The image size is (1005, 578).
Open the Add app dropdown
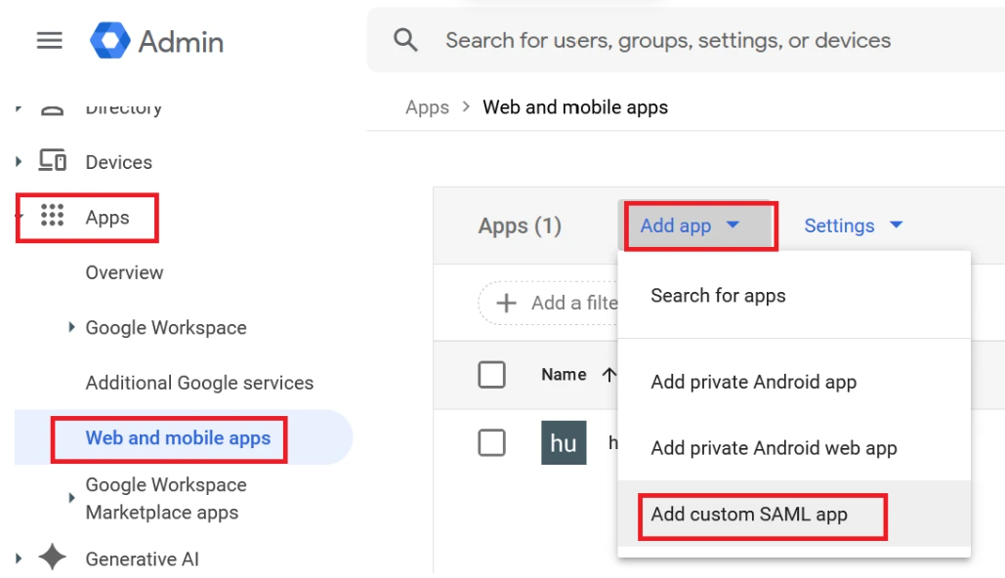[x=690, y=226]
